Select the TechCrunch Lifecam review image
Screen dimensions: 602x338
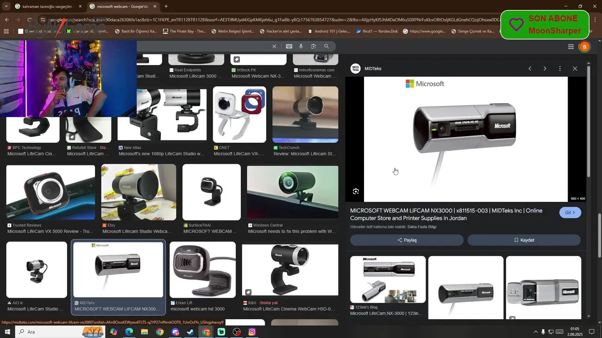(x=305, y=115)
